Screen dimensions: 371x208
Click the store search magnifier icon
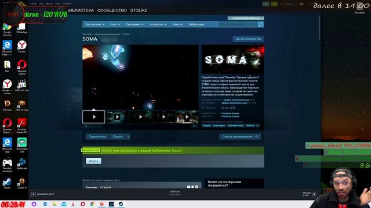(x=260, y=24)
